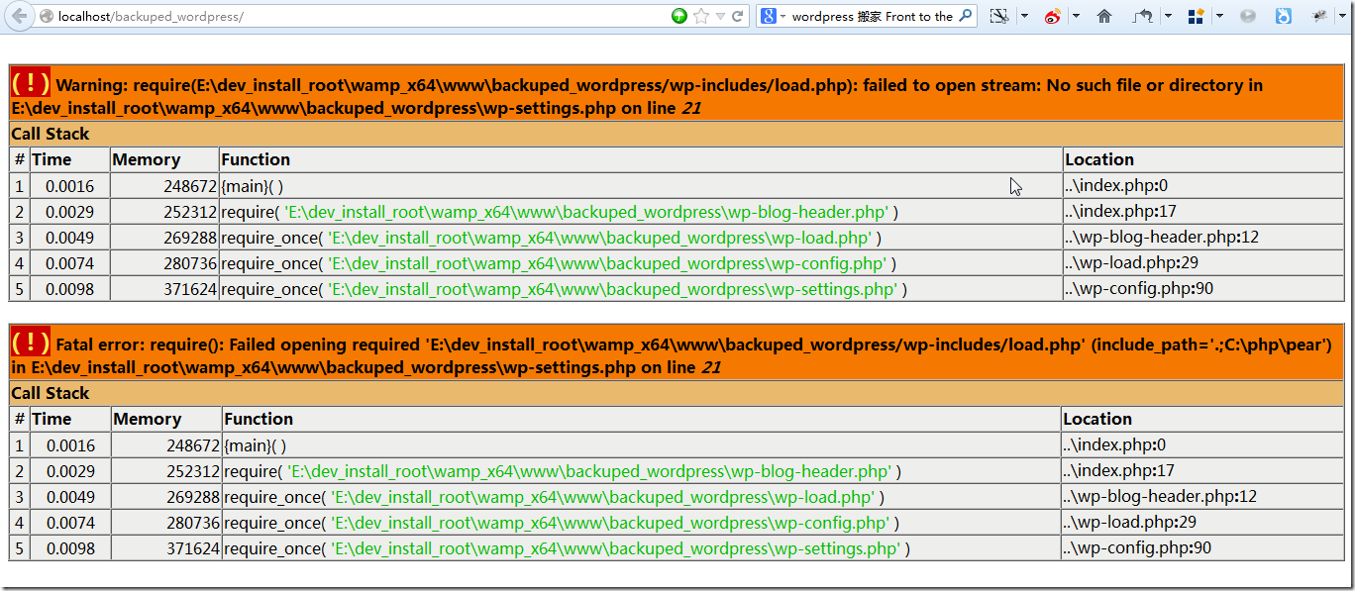The width and height of the screenshot is (1355, 591).
Task: Click the grey round disabled addon icon
Action: click(1248, 16)
